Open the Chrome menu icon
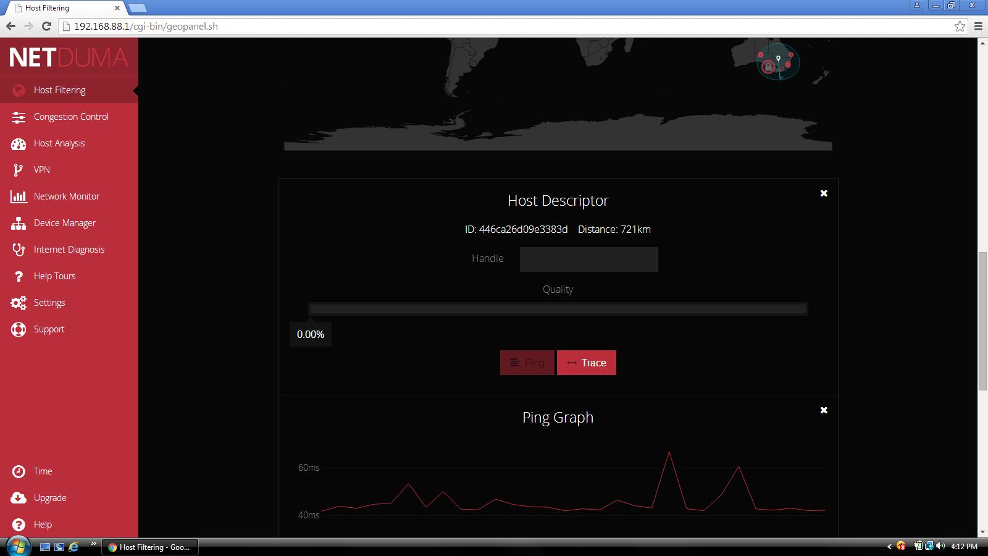The image size is (988, 556). 978,26
